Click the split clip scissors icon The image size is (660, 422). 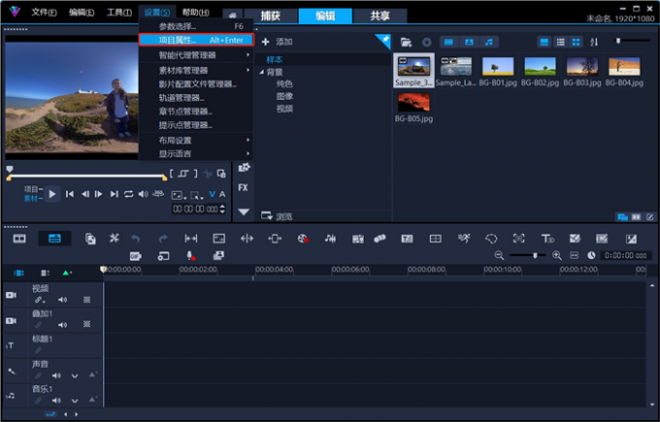pyautogui.click(x=207, y=174)
